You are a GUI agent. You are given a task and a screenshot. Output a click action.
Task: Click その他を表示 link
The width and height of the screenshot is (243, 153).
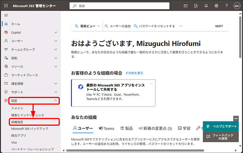click(x=134, y=73)
